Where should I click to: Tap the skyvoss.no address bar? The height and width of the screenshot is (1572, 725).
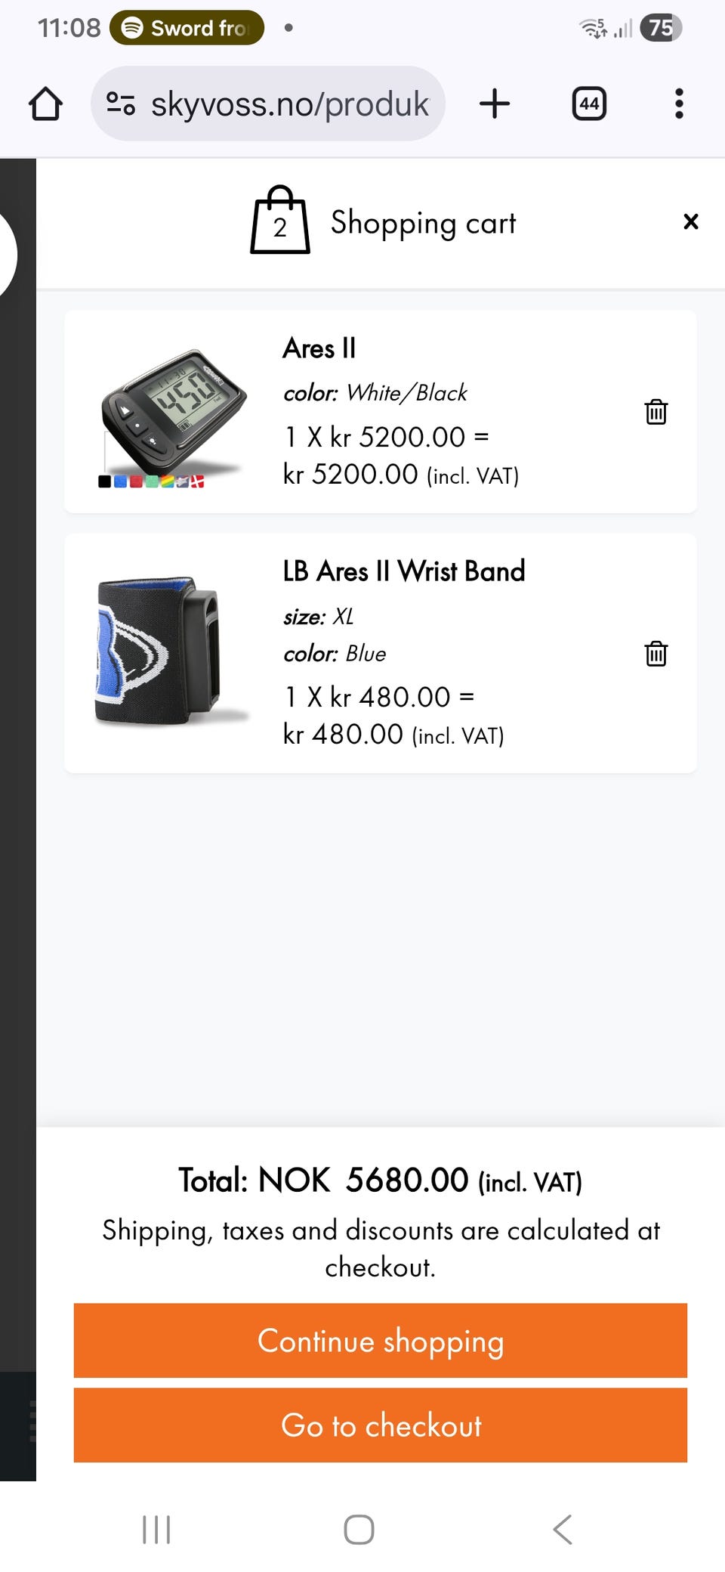289,104
